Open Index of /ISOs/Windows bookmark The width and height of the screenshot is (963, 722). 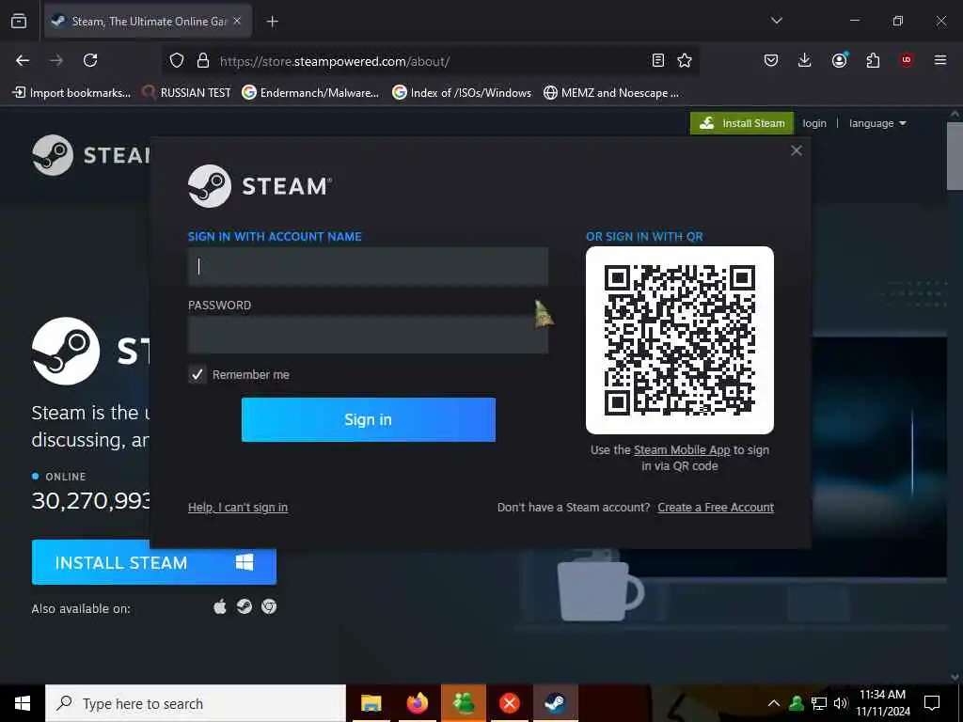[462, 93]
